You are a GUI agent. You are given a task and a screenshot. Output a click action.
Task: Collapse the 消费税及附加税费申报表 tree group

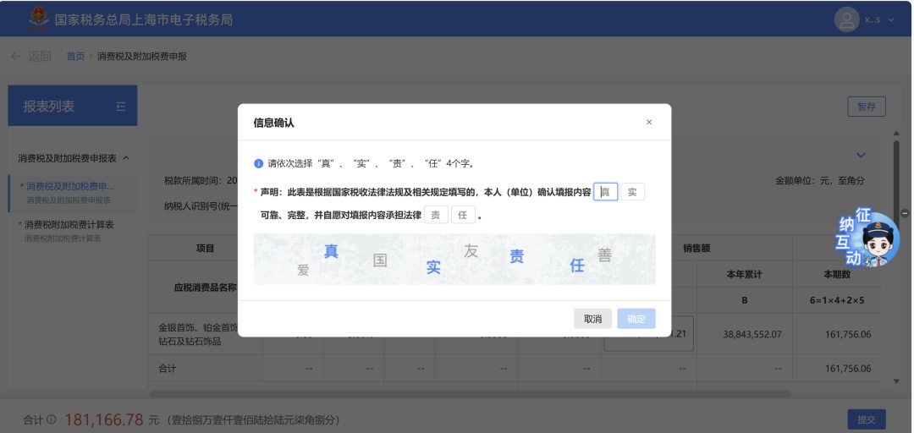point(126,158)
